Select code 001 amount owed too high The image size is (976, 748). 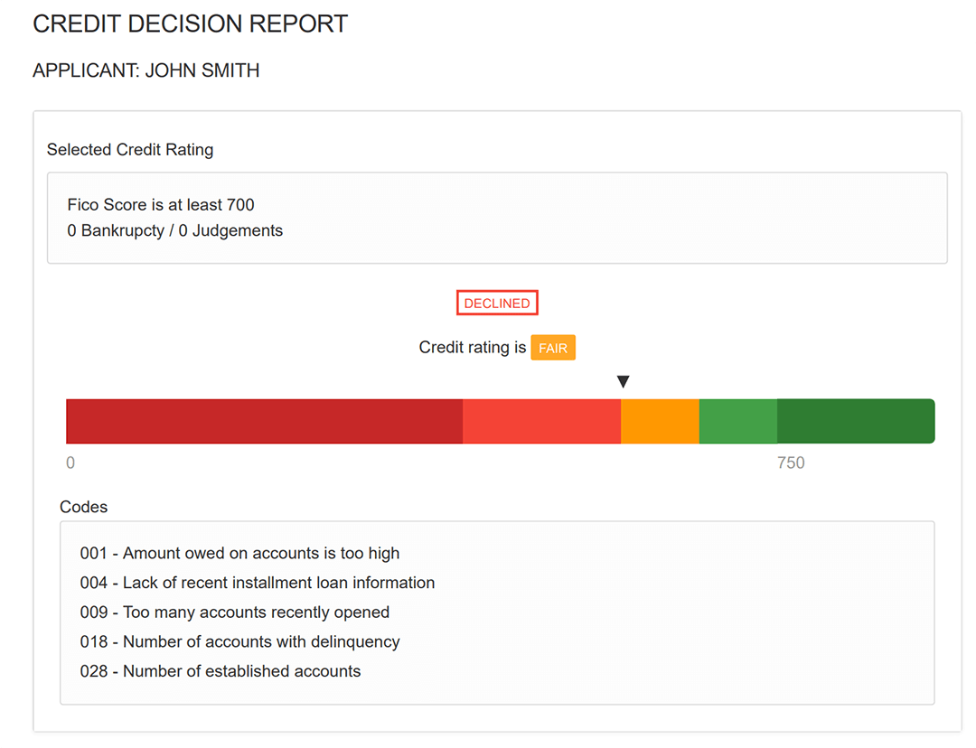(239, 553)
